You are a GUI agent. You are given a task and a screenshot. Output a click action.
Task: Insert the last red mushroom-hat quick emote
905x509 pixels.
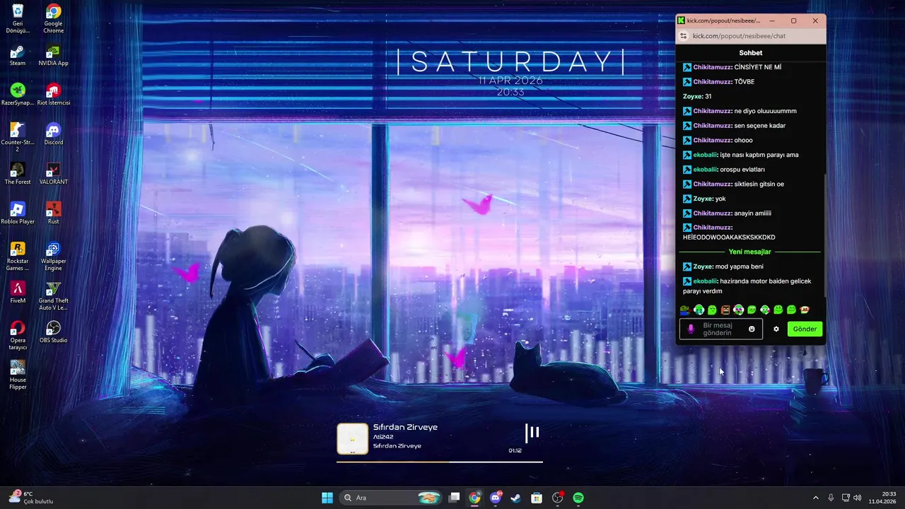805,310
